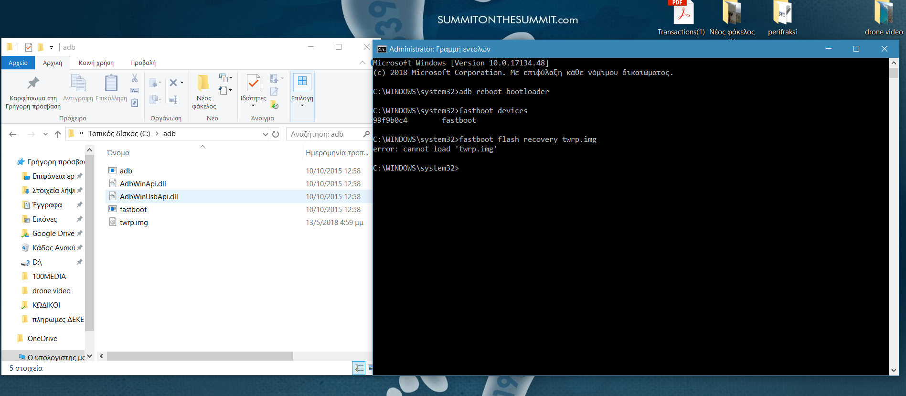Viewport: 906px width, 396px height.
Task: Open the address bar history dropdown
Action: tap(266, 134)
